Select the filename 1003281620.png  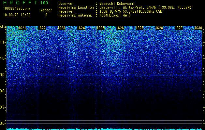(17, 8)
